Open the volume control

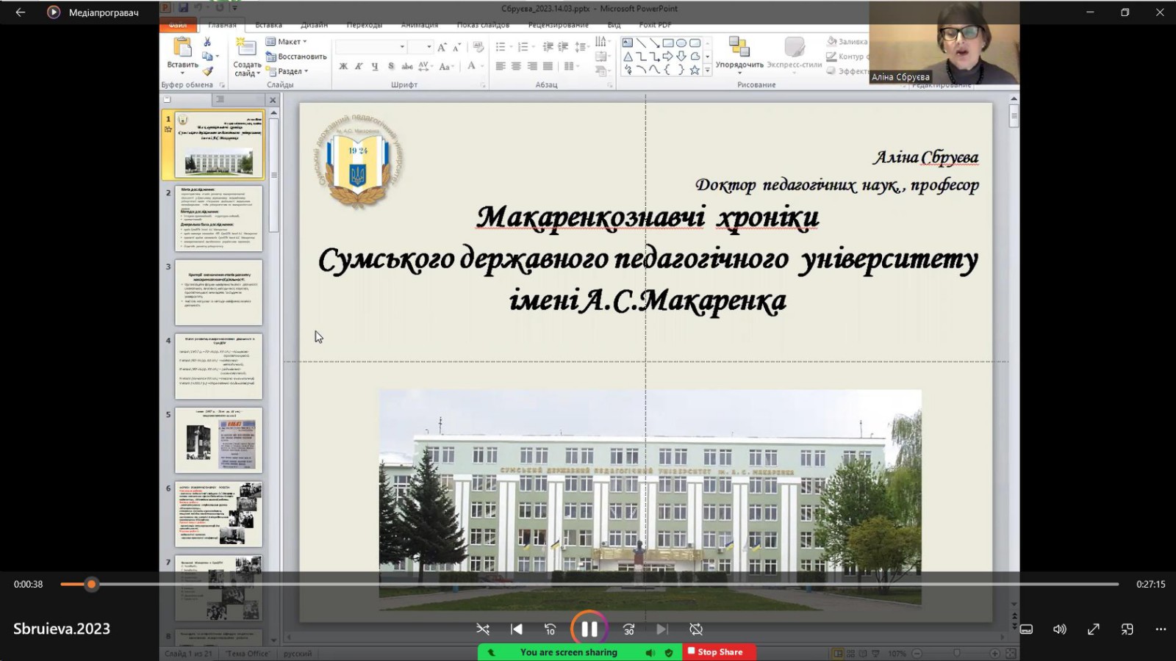click(x=1059, y=629)
